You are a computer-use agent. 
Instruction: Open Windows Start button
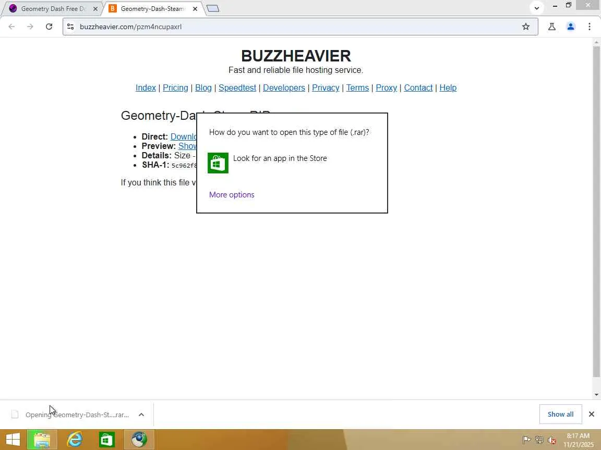tap(13, 440)
